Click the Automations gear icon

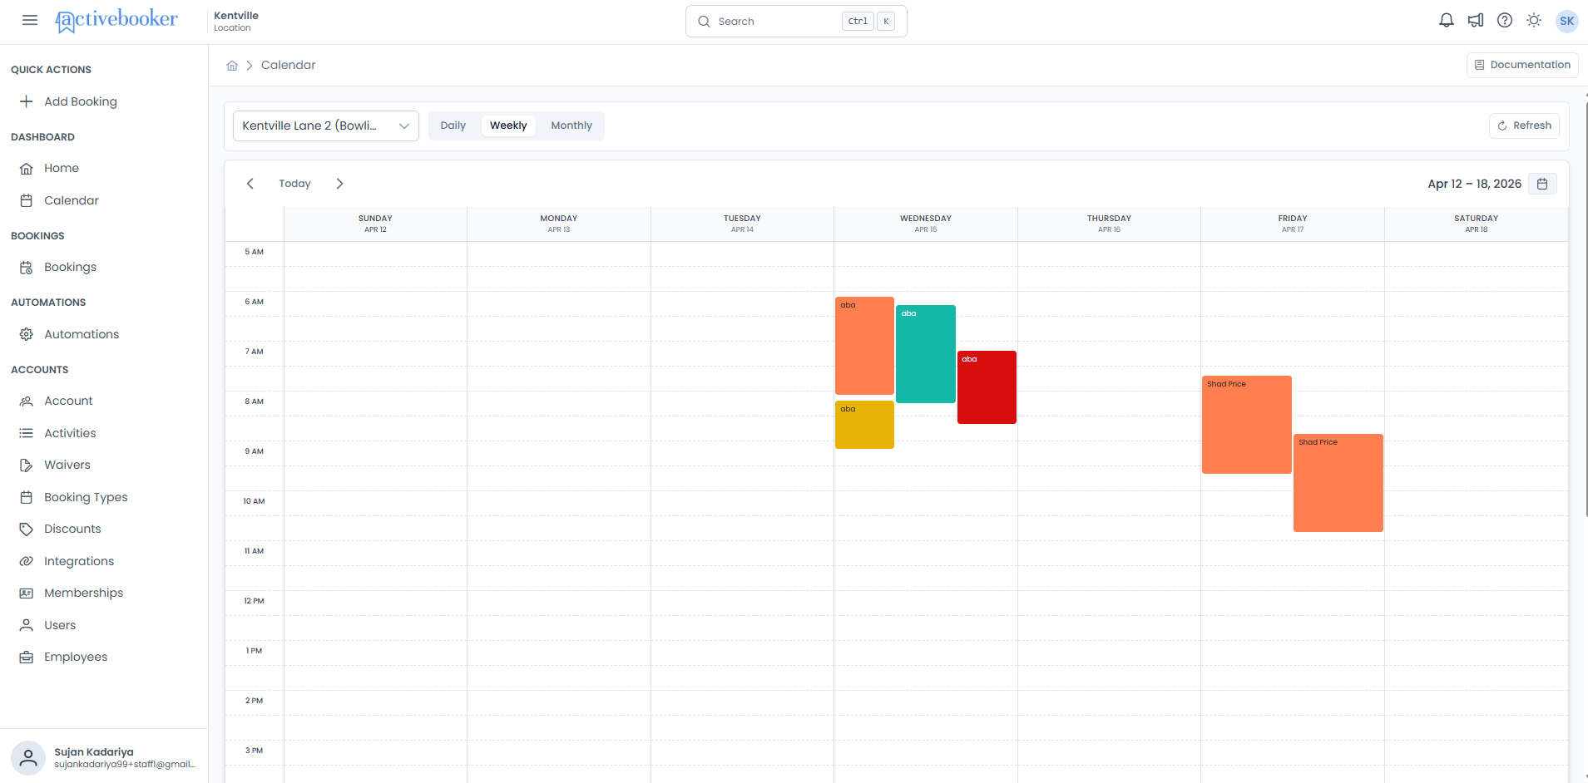[x=27, y=334]
